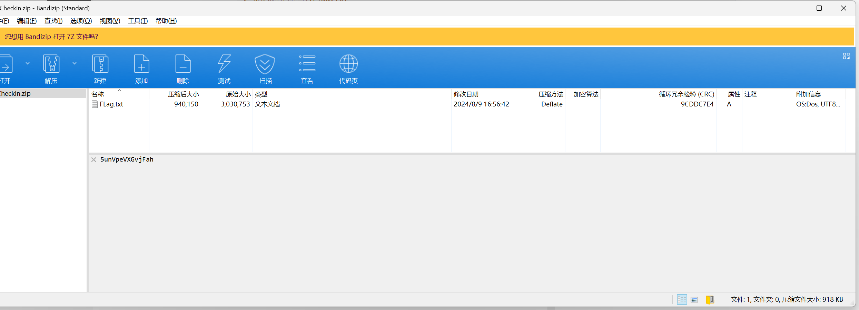This screenshot has width=859, height=310.
Task: Click the compressed size 940,150
Action: tap(186, 104)
